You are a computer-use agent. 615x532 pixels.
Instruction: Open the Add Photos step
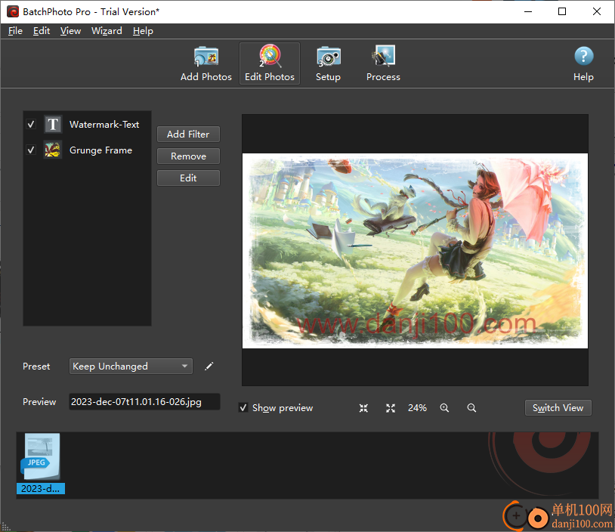pyautogui.click(x=206, y=63)
